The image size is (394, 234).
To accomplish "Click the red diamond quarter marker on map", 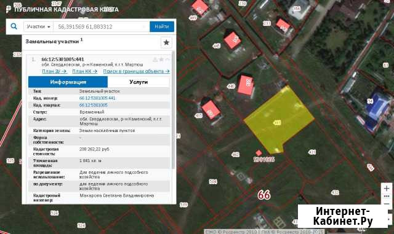I will point(259,153).
